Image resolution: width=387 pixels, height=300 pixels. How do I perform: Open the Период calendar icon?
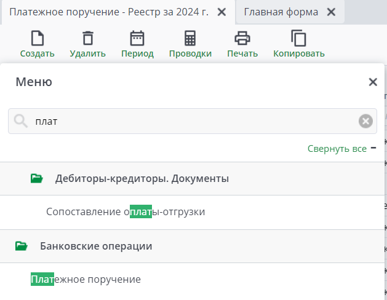click(x=137, y=39)
